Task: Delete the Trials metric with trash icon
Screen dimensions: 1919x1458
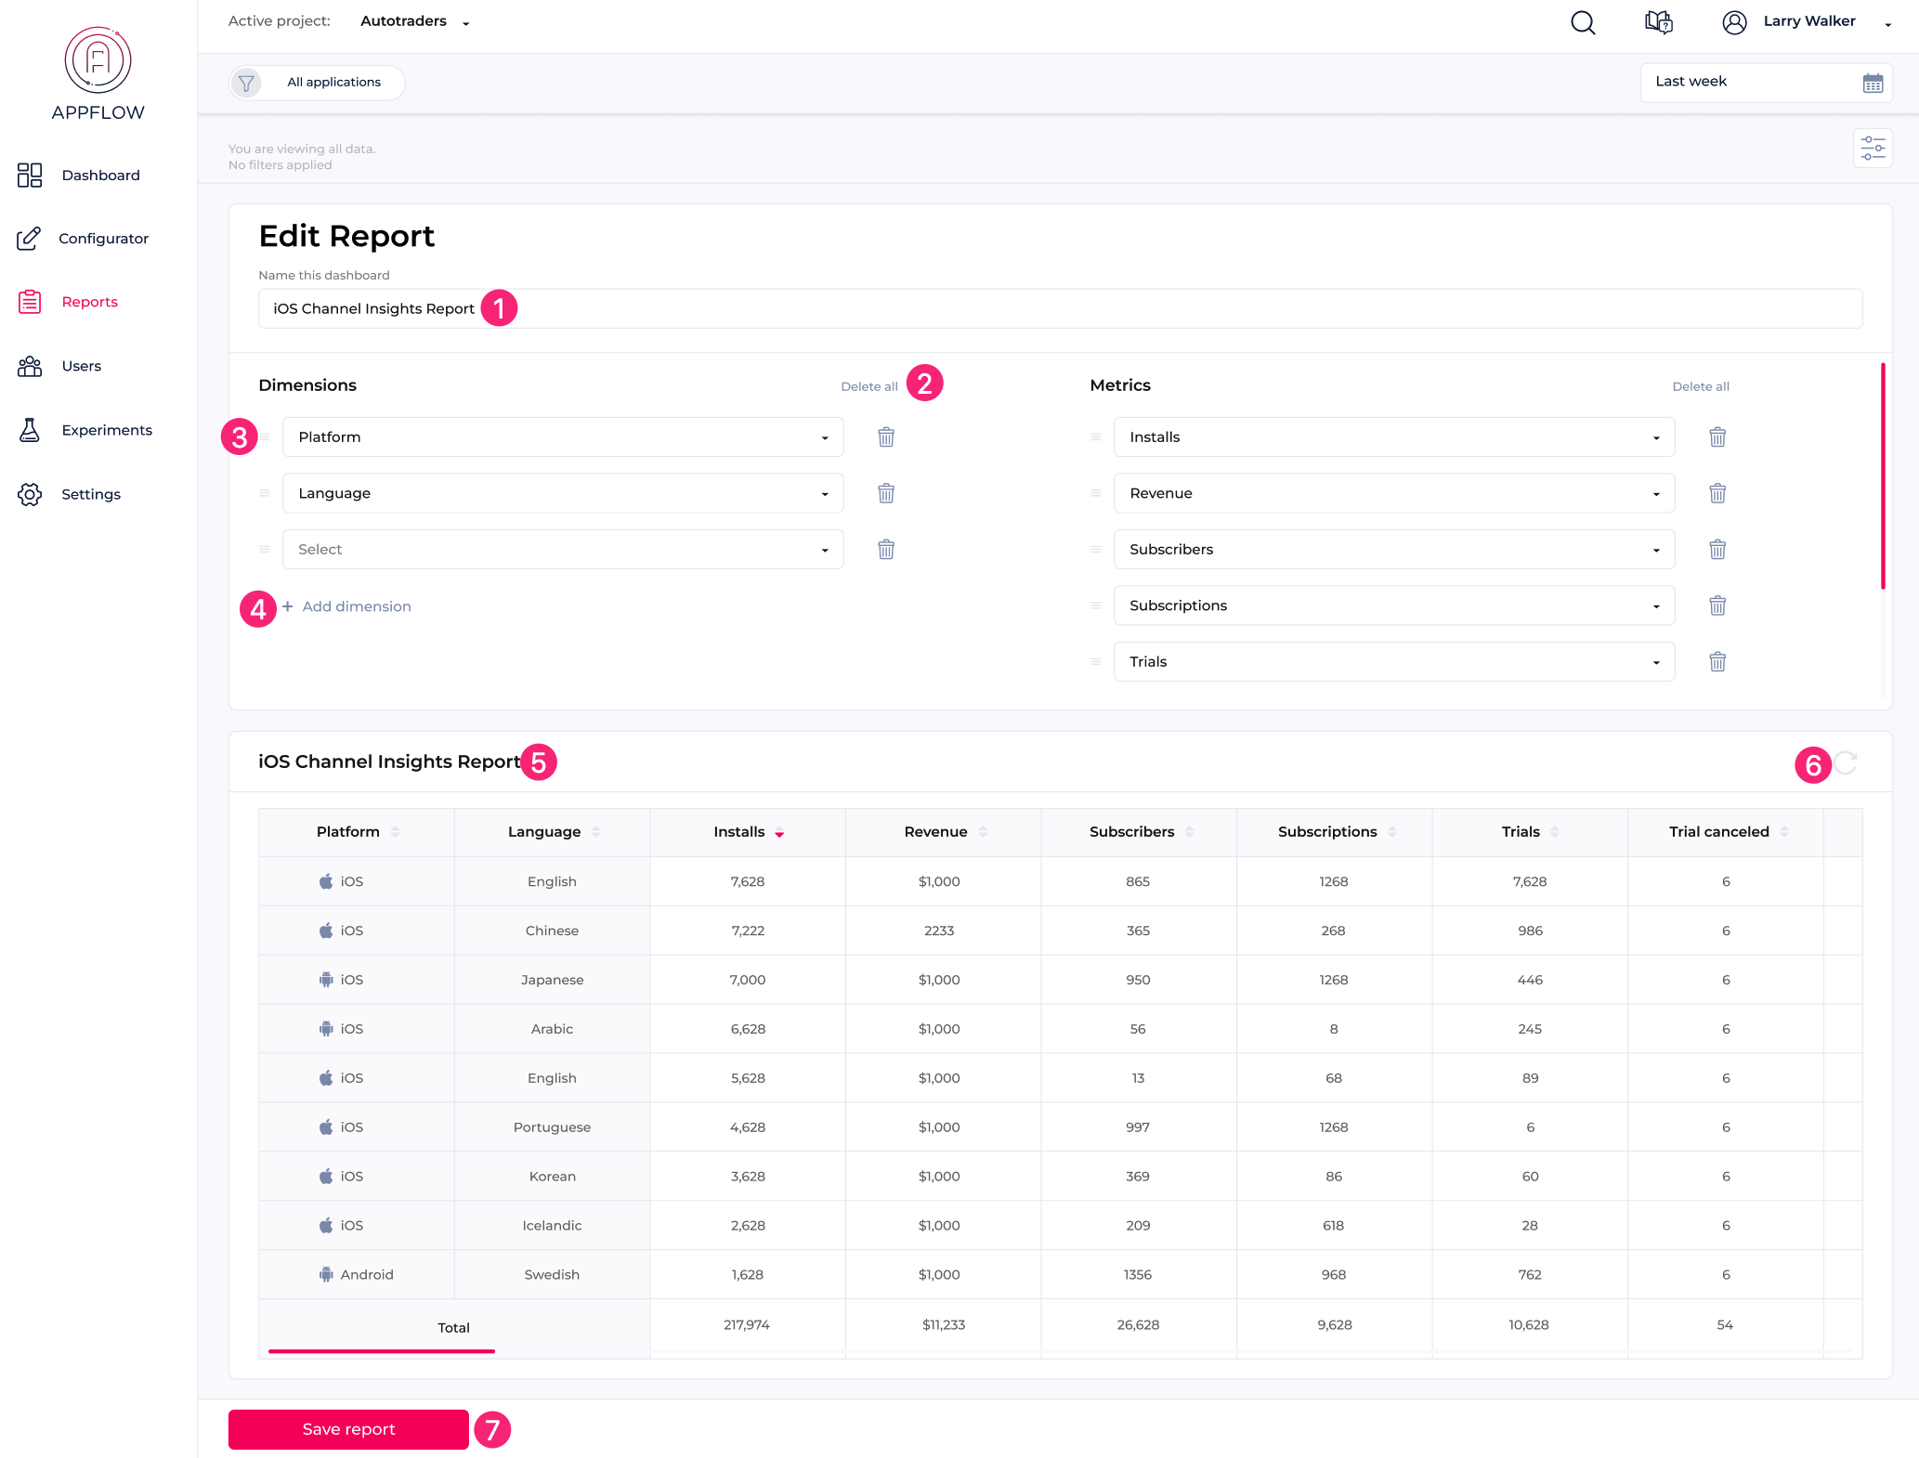Action: point(1717,661)
